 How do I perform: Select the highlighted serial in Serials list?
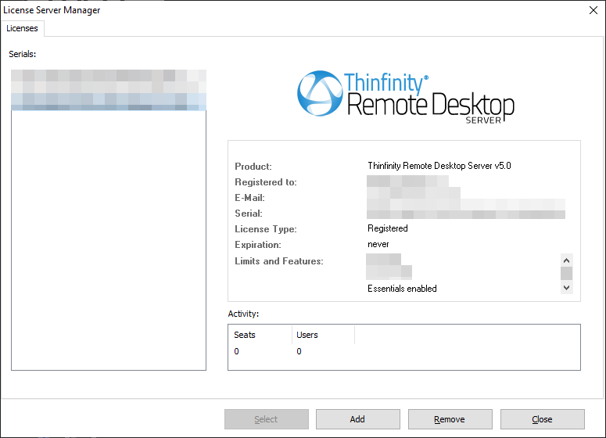109,102
